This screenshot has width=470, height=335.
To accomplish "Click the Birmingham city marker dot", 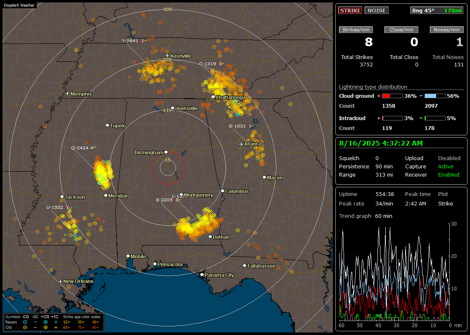I will [x=166, y=152].
